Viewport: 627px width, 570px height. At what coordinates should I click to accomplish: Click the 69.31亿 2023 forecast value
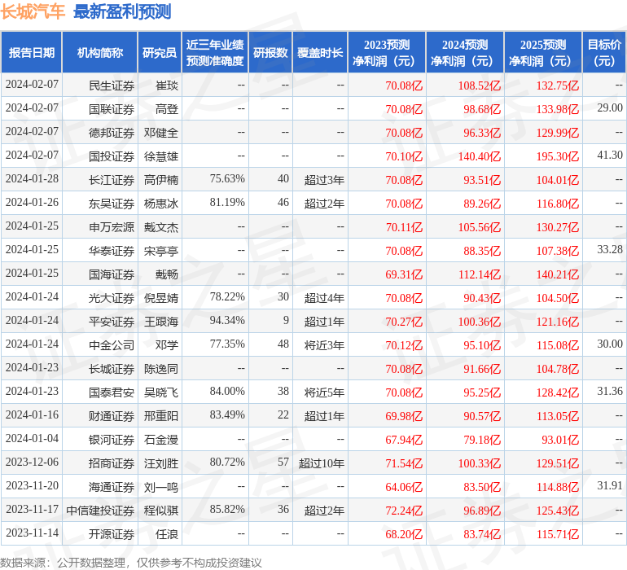[x=404, y=274]
